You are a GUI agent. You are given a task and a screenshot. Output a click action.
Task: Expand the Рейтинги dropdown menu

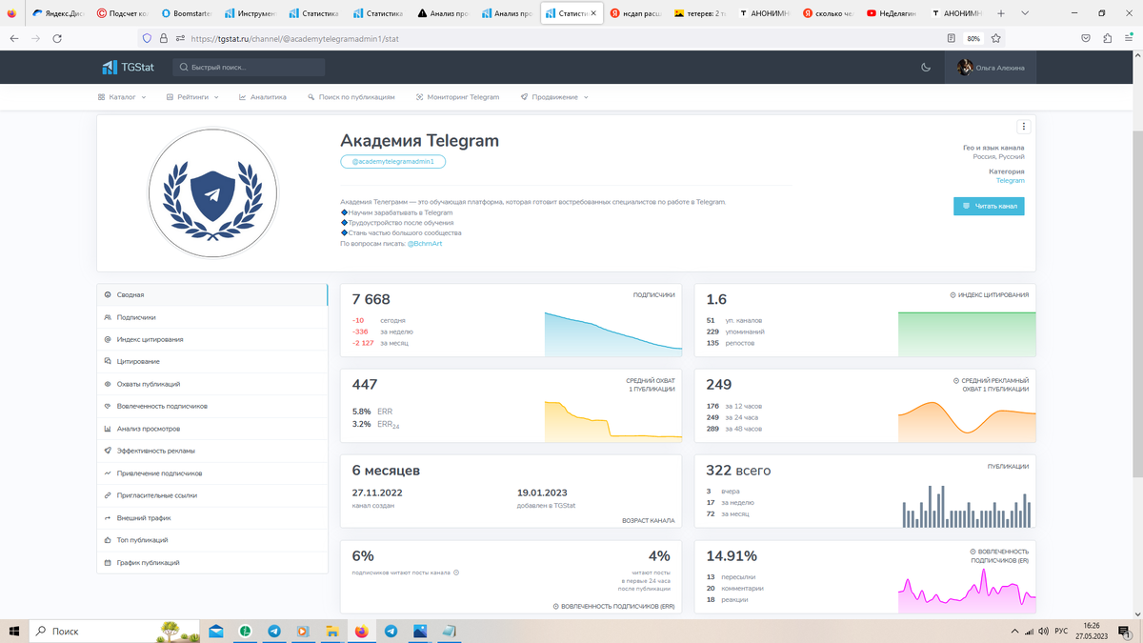coord(191,97)
